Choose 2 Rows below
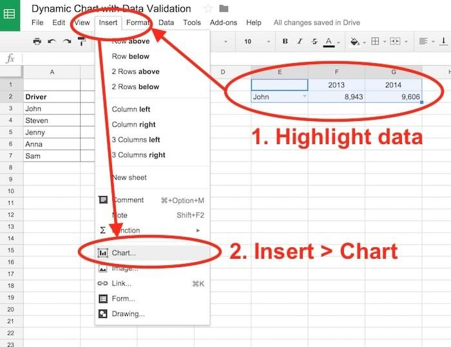451x347 pixels. click(153, 87)
